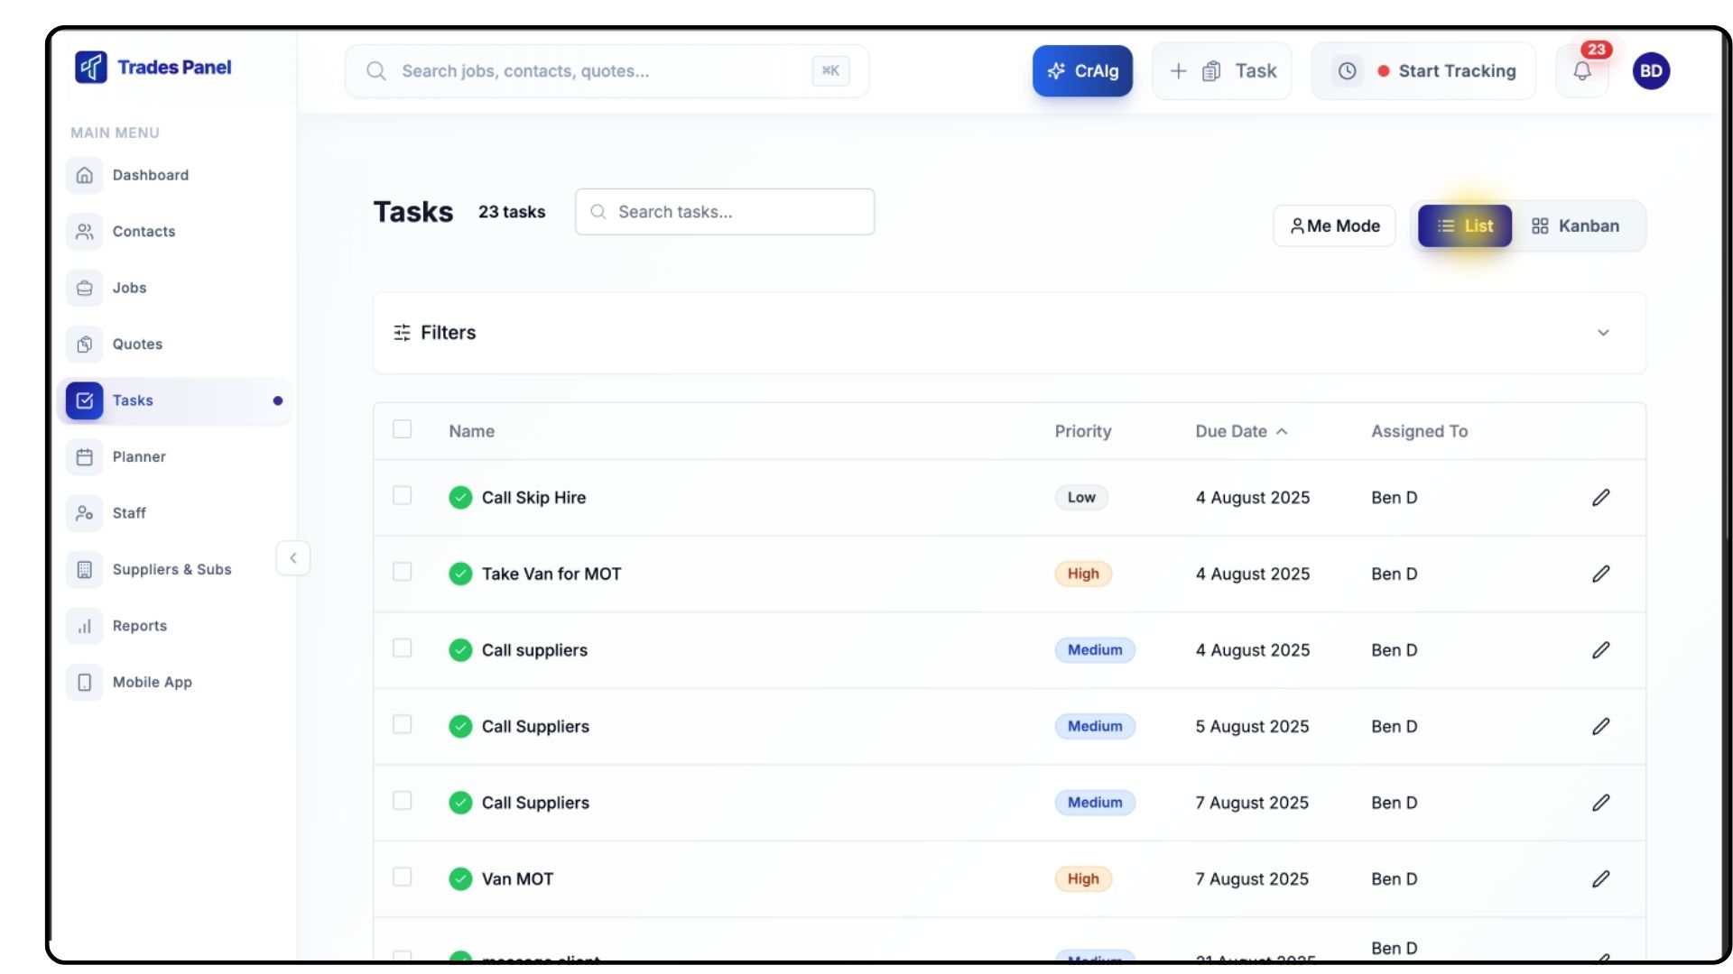1733x974 pixels.
Task: Click pencil icon for Van MOT
Action: (1600, 879)
